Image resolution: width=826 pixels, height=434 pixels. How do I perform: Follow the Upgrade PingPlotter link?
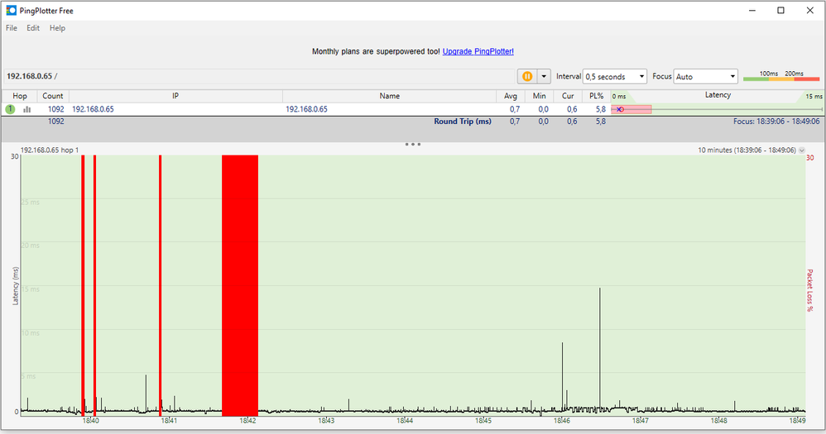478,51
